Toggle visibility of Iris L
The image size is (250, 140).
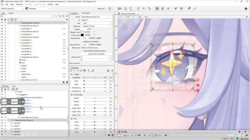pyautogui.click(x=2, y=63)
